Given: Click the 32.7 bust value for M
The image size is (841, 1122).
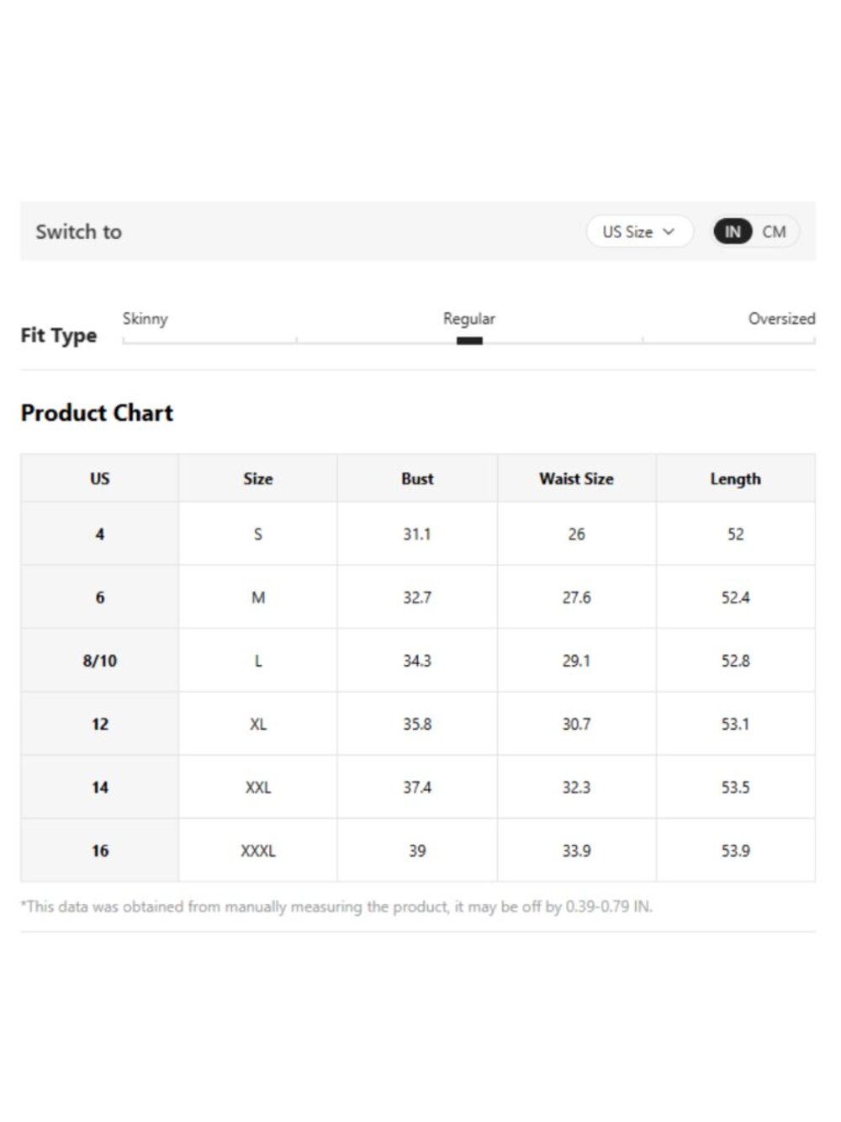Looking at the screenshot, I should tap(417, 598).
